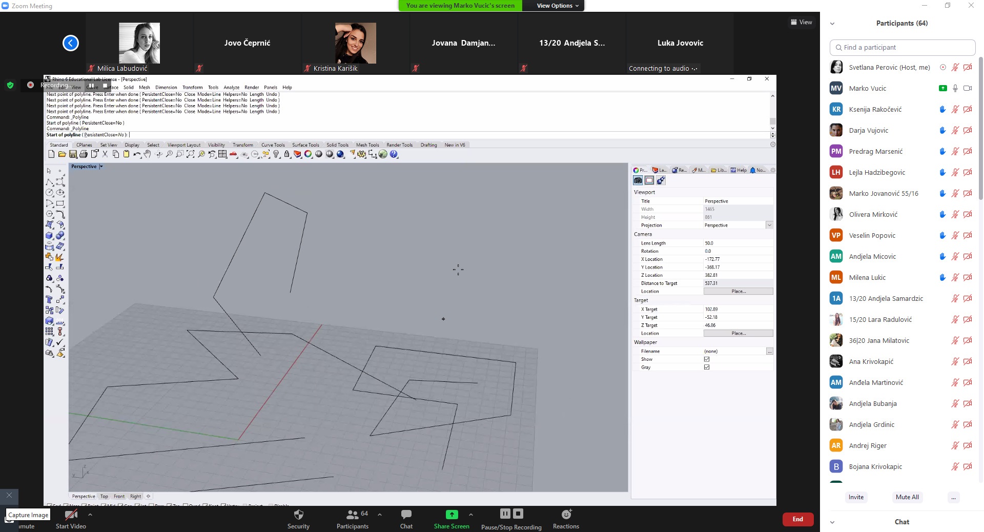Screen dimensions: 984x532
Task: Click the Camera Location Place button
Action: pos(738,291)
